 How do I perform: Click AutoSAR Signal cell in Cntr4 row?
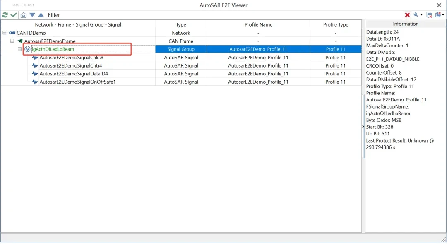pyautogui.click(x=181, y=65)
